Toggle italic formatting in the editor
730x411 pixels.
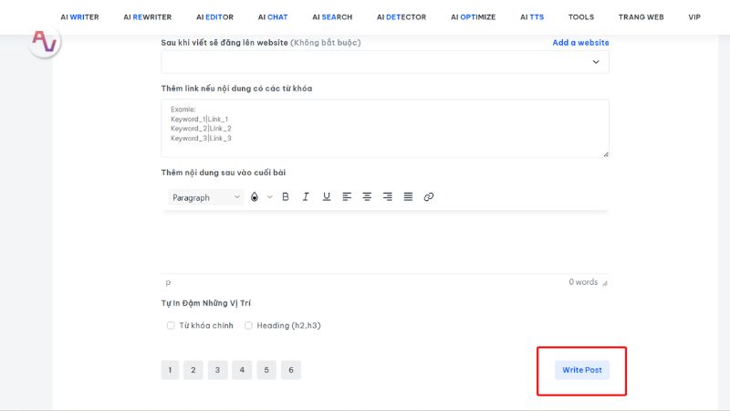(x=306, y=197)
